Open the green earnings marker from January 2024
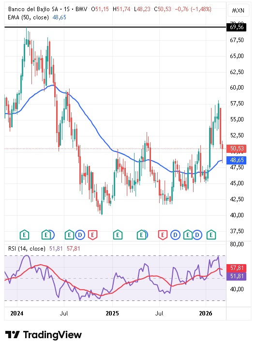The width and height of the screenshot is (256, 343). pos(25,235)
